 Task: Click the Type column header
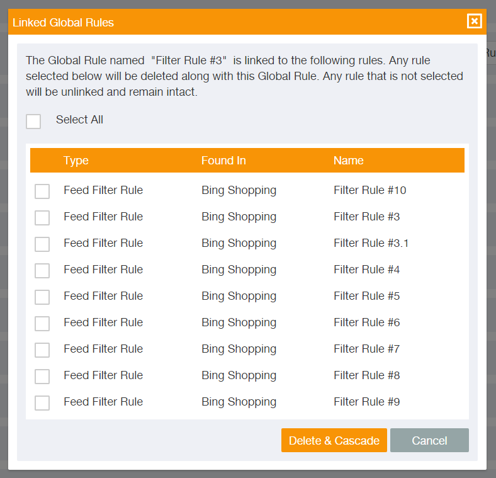click(x=76, y=161)
